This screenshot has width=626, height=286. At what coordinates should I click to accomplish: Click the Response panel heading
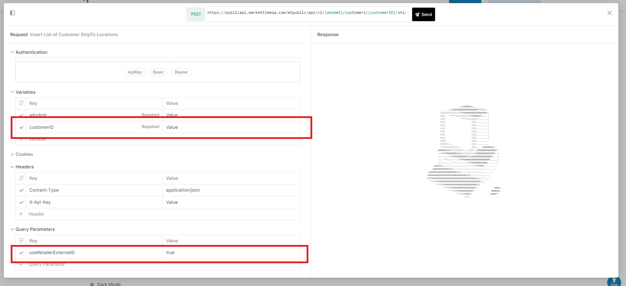(328, 35)
